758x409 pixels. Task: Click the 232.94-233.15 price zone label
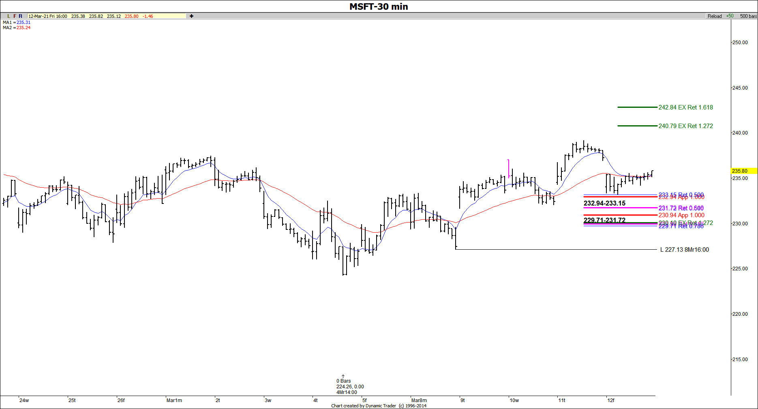[x=604, y=203]
